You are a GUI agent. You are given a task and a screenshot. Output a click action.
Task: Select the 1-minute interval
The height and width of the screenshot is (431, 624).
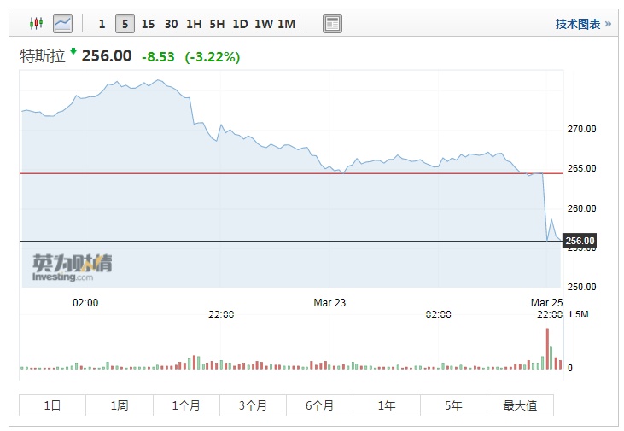pos(102,24)
